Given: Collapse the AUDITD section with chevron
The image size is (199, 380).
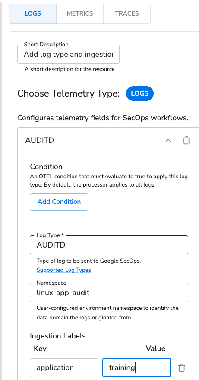Looking at the screenshot, I should [x=168, y=140].
